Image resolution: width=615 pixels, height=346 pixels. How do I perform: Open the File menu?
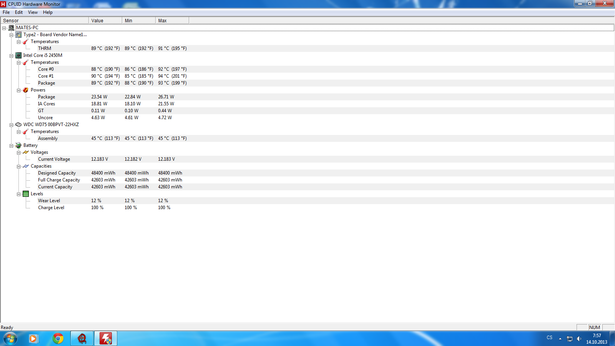[x=6, y=12]
